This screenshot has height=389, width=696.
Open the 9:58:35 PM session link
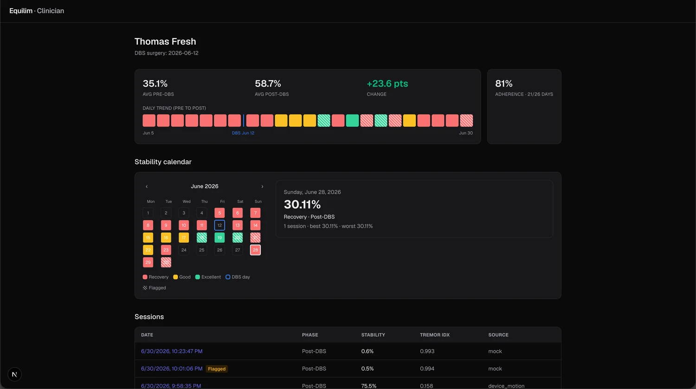(171, 386)
